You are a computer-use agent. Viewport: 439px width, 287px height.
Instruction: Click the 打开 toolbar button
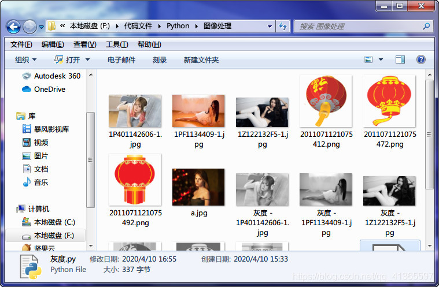[67, 60]
